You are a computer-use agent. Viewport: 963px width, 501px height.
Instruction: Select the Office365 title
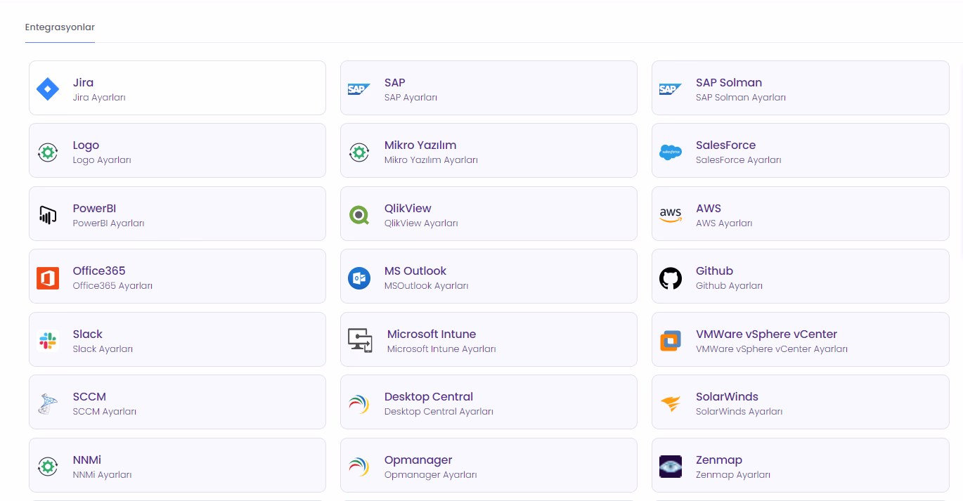tap(99, 271)
